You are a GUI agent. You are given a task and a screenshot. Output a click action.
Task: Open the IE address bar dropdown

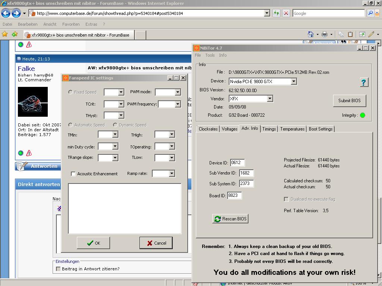[267, 13]
